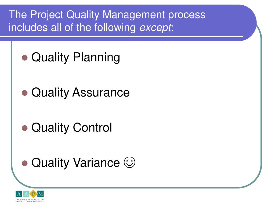Select the Quality Variance answer

pyautogui.click(x=75, y=163)
